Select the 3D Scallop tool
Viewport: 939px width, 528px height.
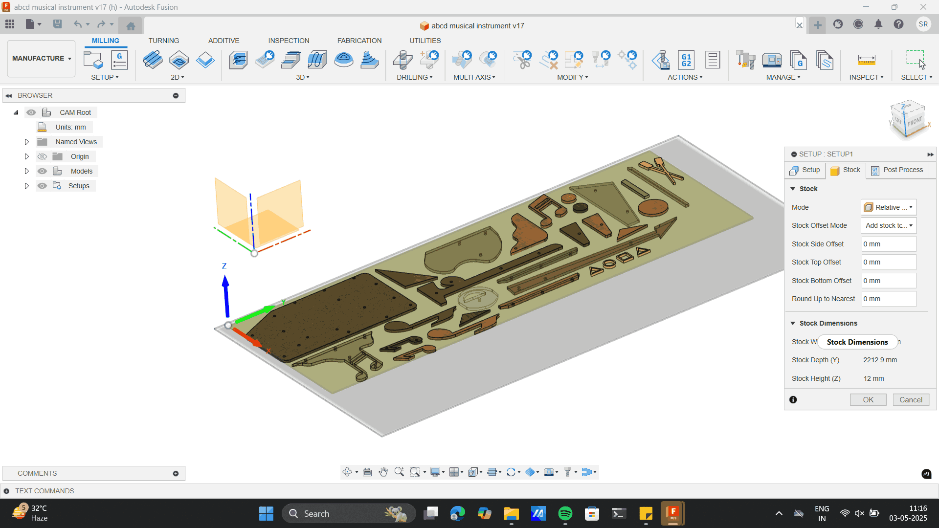coord(344,60)
